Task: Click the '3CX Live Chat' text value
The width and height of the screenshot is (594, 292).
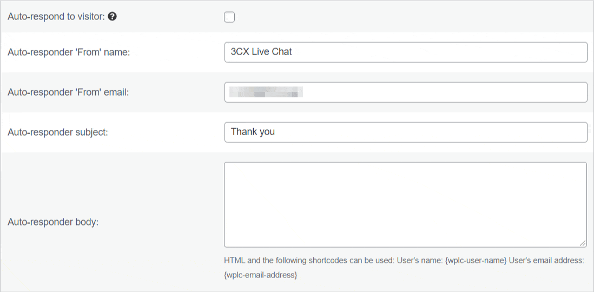Action: pos(261,52)
